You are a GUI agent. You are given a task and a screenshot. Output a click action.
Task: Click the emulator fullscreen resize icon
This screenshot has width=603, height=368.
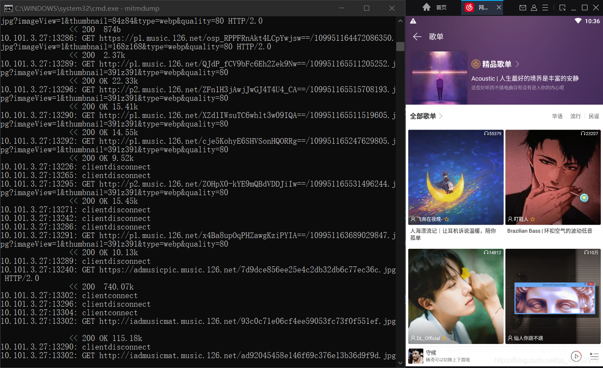point(563,7)
